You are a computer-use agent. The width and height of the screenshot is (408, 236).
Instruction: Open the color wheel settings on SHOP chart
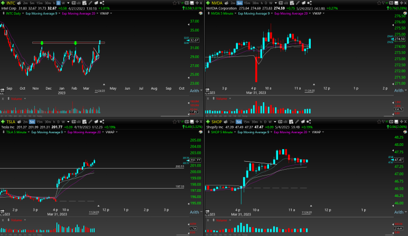[x=405, y=132]
